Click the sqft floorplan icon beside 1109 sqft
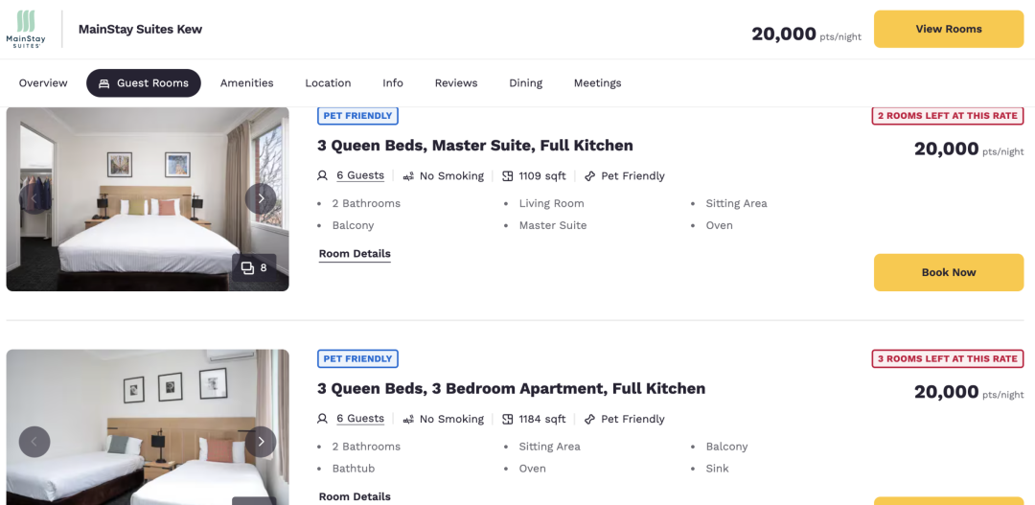The height and width of the screenshot is (505, 1035). [x=508, y=176]
